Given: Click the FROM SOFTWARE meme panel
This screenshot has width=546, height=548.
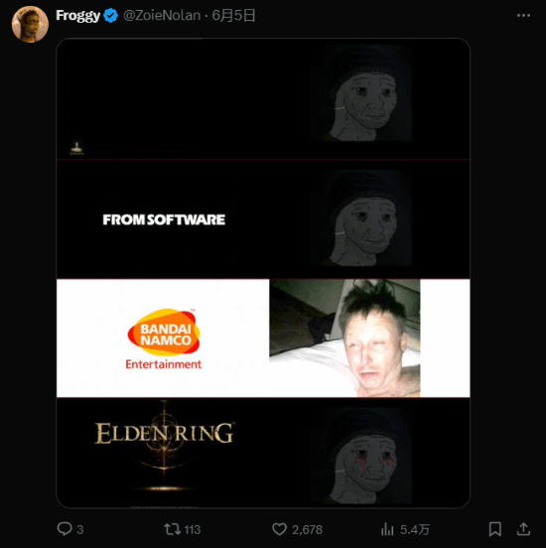Looking at the screenshot, I should pyautogui.click(x=263, y=219).
